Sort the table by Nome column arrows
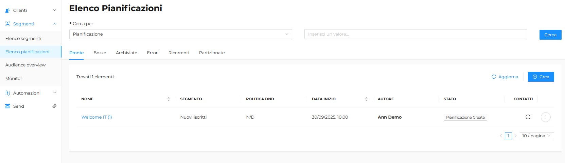Image resolution: width=565 pixels, height=163 pixels. (x=169, y=99)
